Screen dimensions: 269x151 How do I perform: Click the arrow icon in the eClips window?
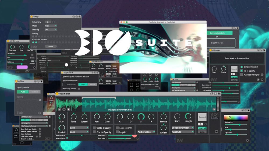click(40, 113)
